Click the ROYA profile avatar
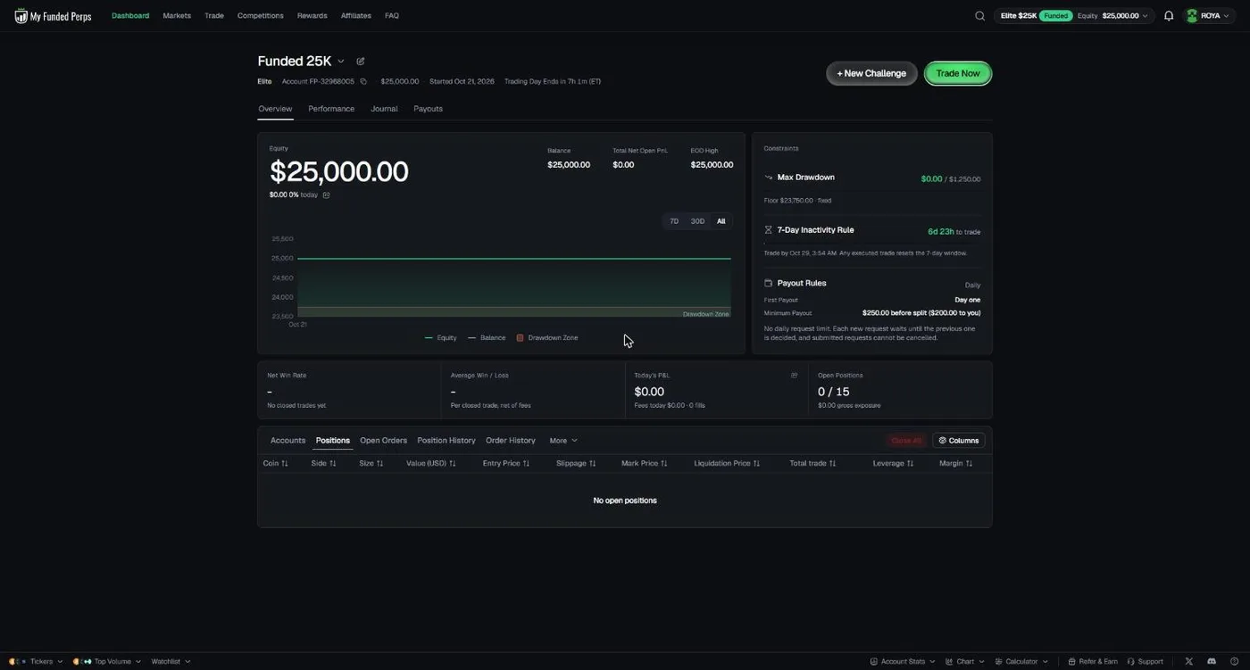 click(x=1192, y=16)
